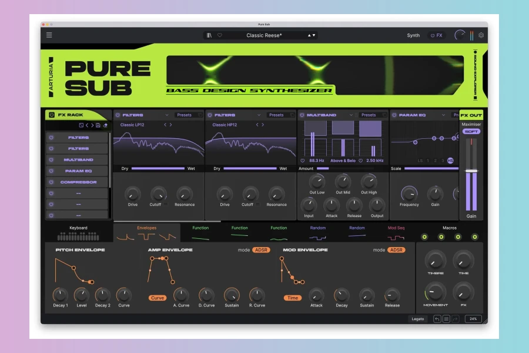Click the FX Out Gain fader handle

pyautogui.click(x=471, y=171)
